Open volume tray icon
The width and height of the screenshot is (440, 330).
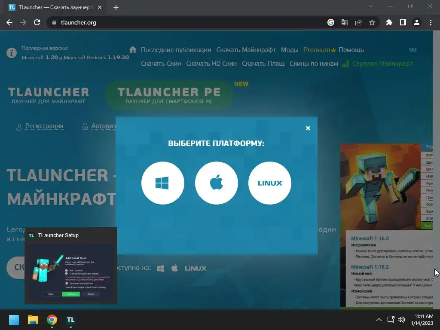[402, 320]
